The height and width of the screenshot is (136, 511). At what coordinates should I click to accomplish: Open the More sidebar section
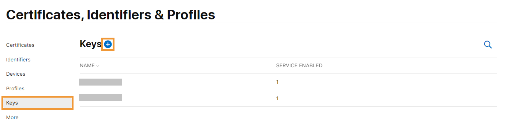point(12,117)
